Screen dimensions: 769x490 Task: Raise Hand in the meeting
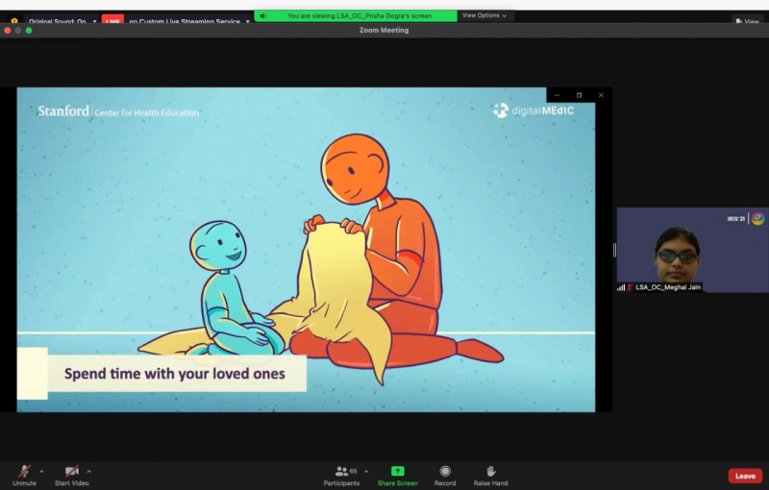pos(490,472)
